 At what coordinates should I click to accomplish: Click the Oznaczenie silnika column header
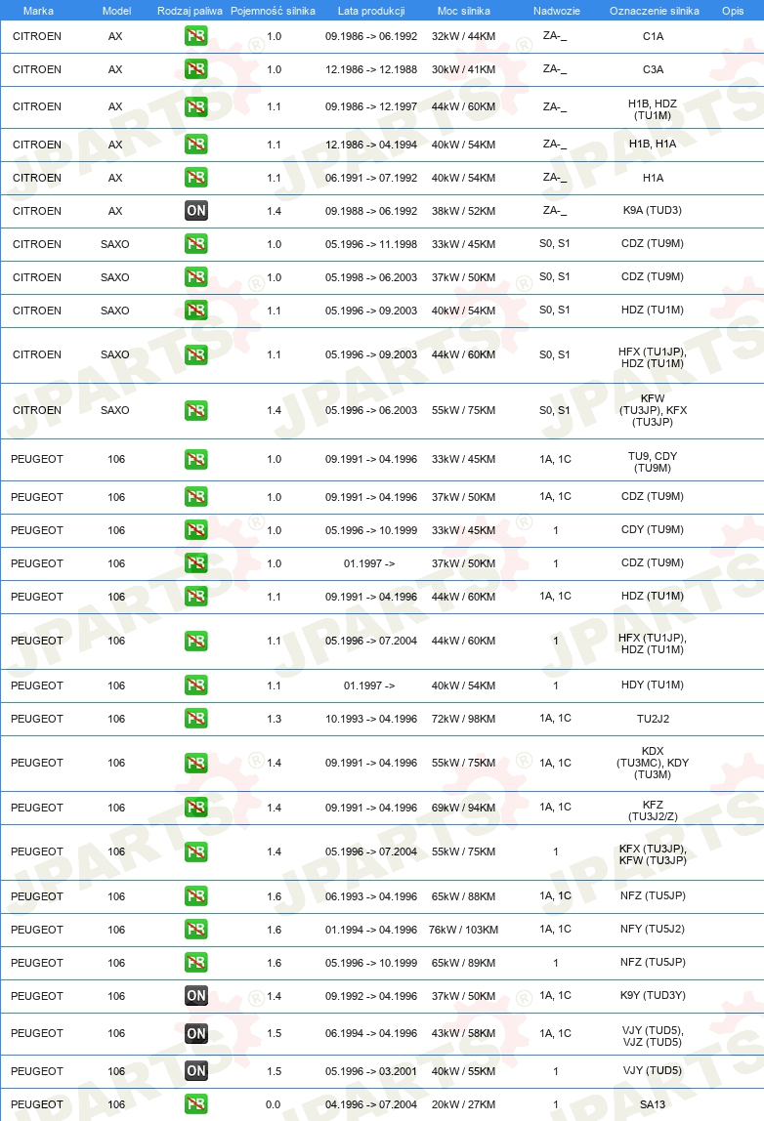tap(655, 11)
